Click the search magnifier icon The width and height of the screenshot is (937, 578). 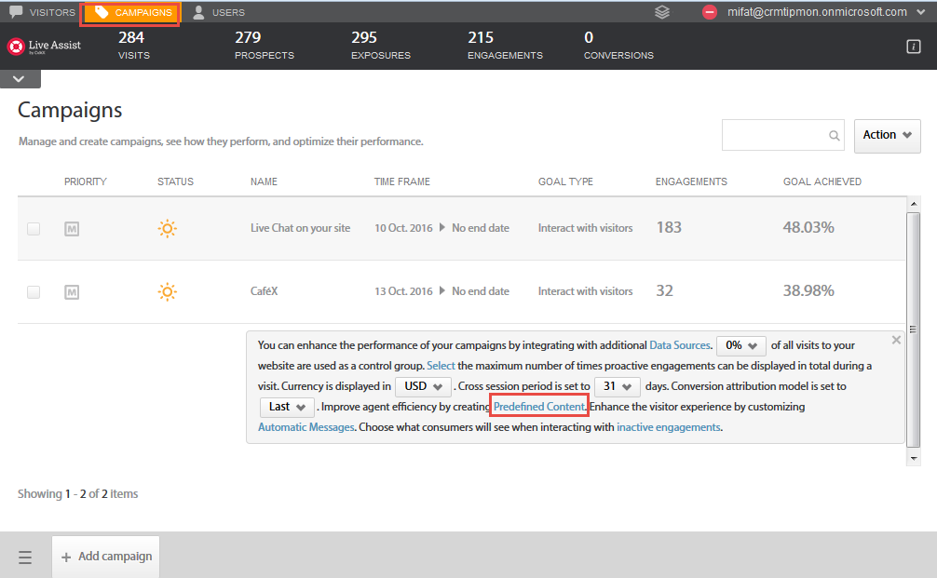[834, 135]
